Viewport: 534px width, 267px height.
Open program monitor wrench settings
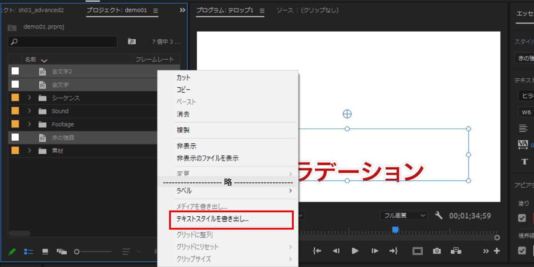pos(438,215)
